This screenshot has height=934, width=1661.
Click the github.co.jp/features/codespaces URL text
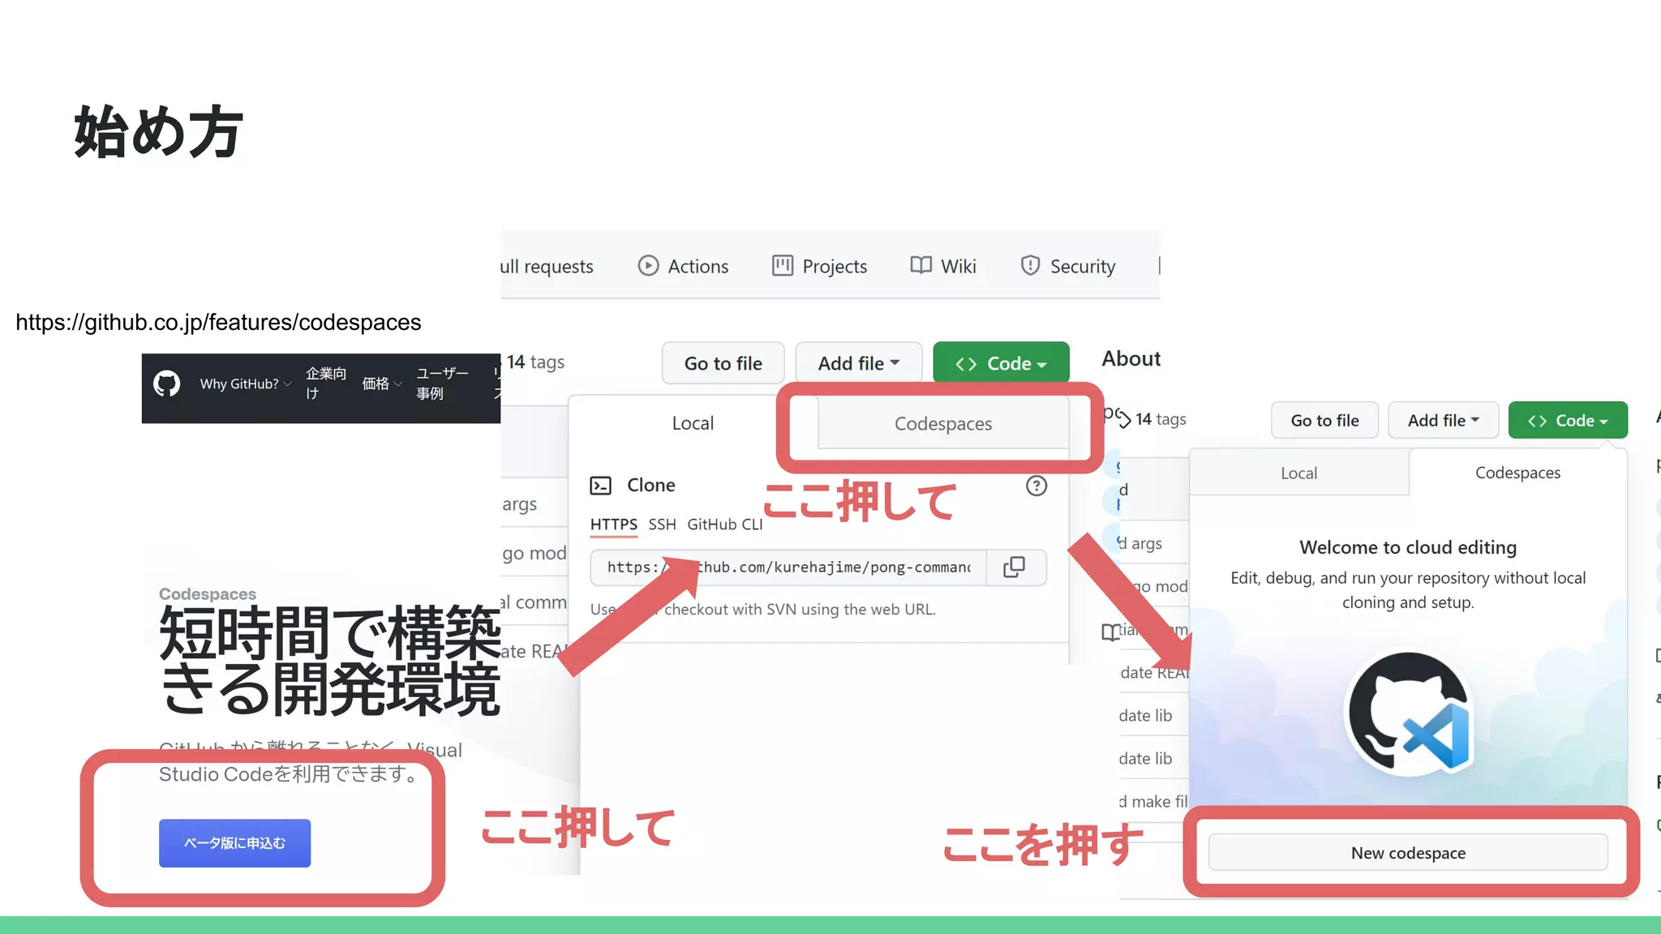218,322
